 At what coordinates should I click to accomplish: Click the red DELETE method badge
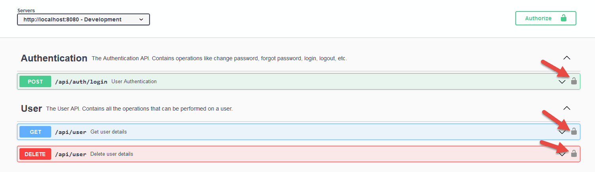point(35,154)
